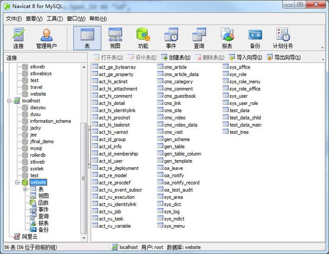This screenshot has height=254, width=329.
Task: Click 导出向导(X) button
Action: click(283, 57)
